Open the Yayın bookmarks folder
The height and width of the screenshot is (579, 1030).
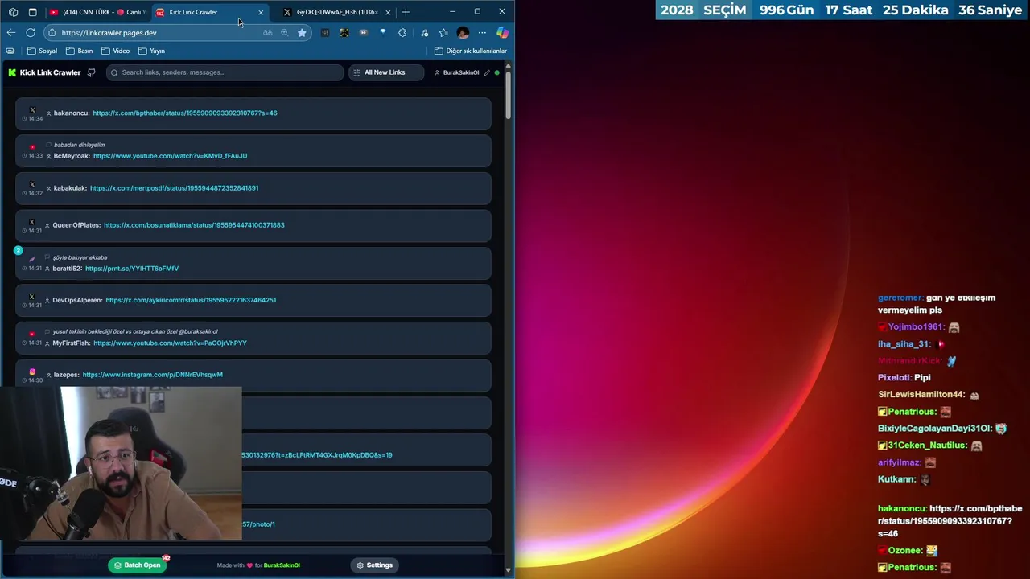[151, 51]
